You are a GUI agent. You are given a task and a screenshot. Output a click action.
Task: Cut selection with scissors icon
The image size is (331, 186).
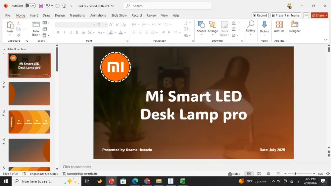pyautogui.click(x=18, y=23)
